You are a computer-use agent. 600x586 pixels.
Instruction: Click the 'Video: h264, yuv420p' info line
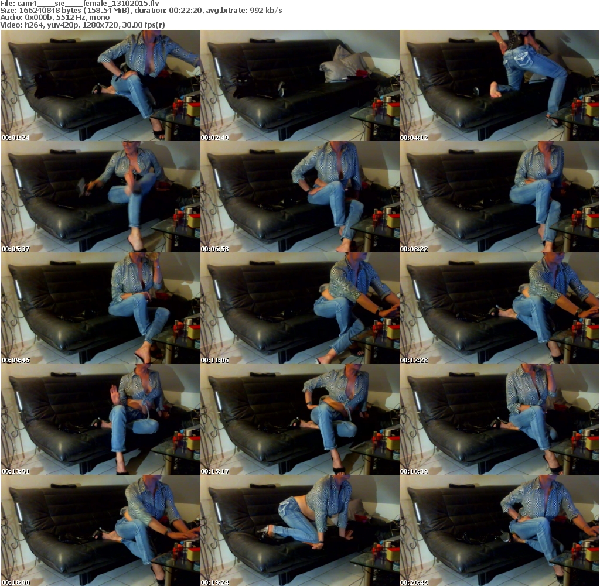pos(83,25)
